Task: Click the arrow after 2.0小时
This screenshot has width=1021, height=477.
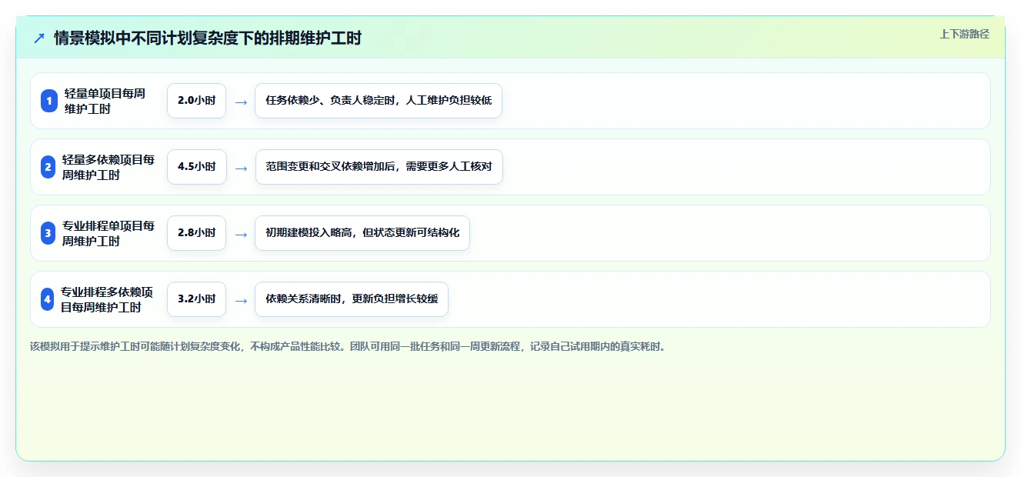Action: [x=241, y=102]
